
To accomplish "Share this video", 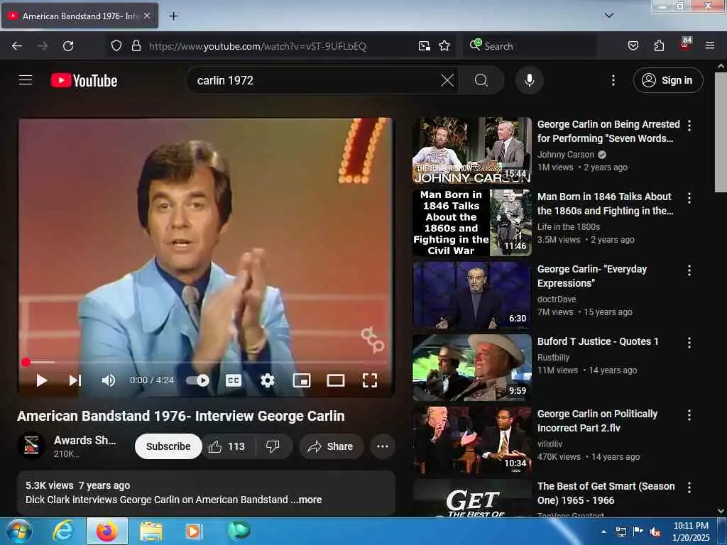I will [331, 446].
